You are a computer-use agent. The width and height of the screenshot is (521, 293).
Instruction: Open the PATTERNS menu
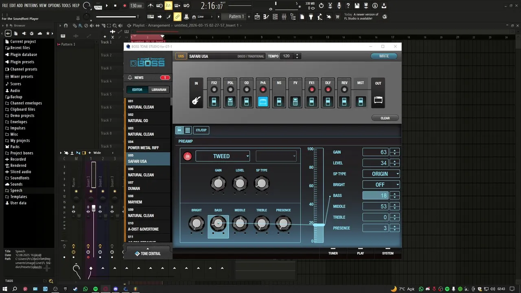(31, 6)
